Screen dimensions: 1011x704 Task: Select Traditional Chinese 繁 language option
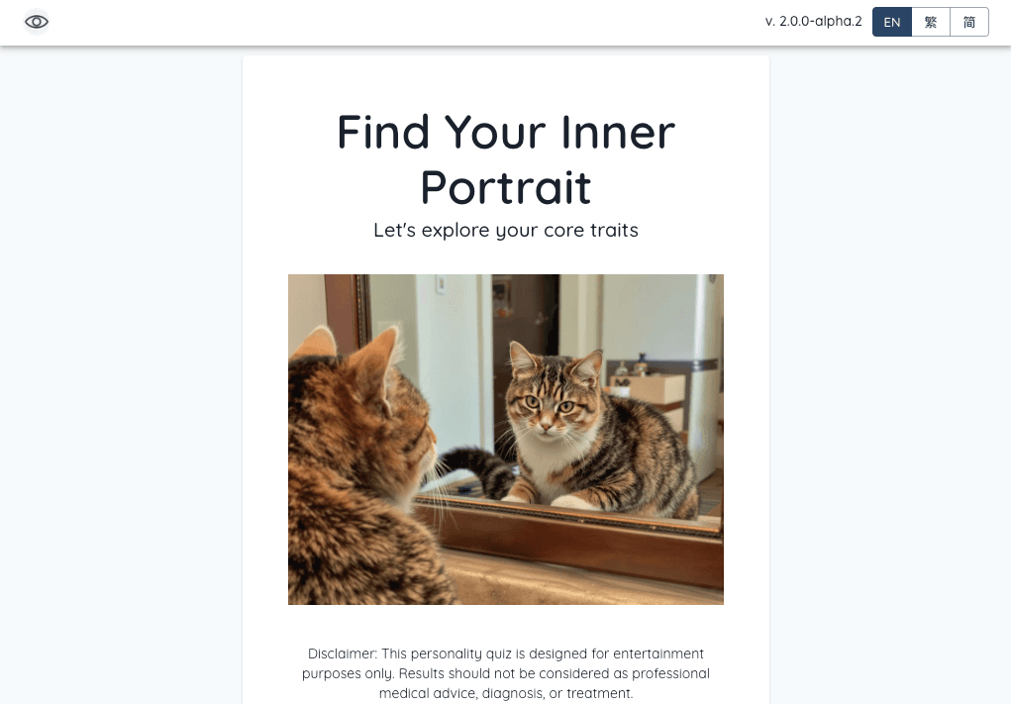tap(931, 22)
